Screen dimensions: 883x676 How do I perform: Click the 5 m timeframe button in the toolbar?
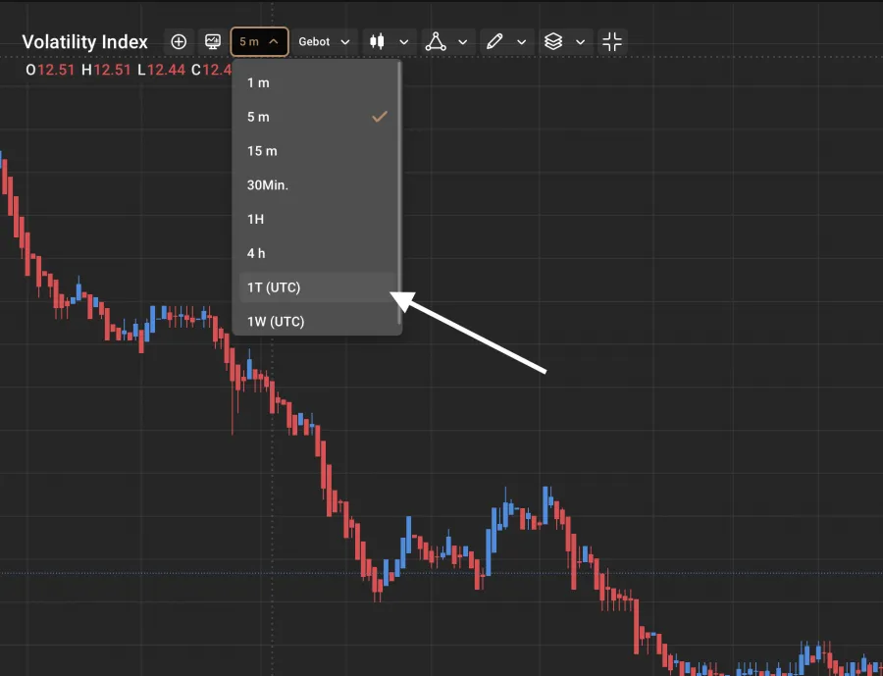pyautogui.click(x=253, y=41)
